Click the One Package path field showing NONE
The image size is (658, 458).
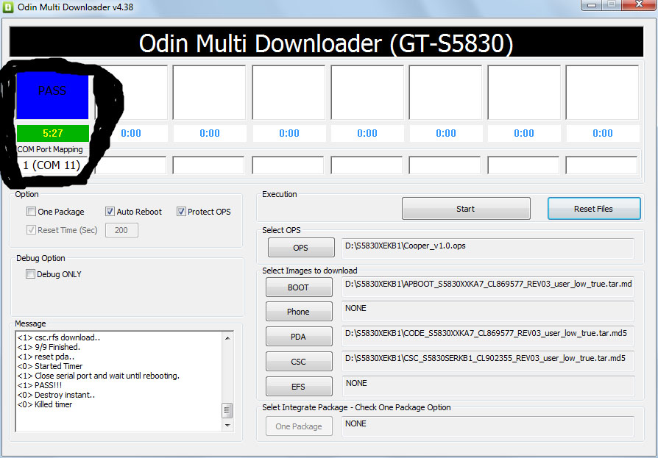(488, 426)
